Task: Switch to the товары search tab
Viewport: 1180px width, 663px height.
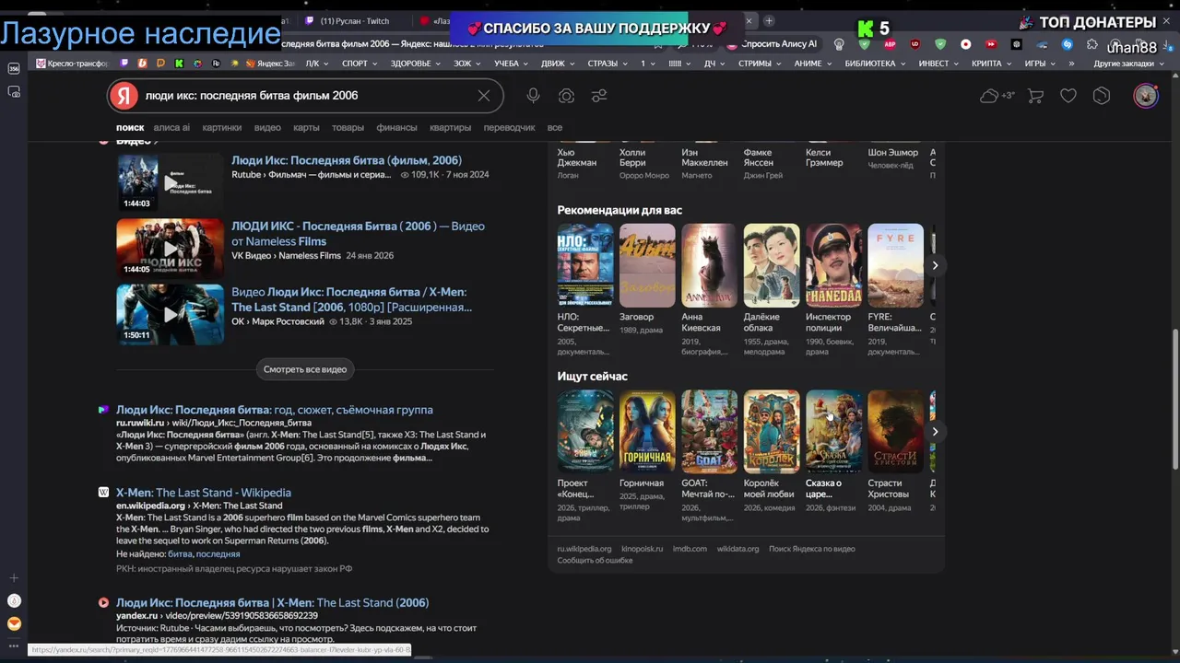Action: [348, 128]
